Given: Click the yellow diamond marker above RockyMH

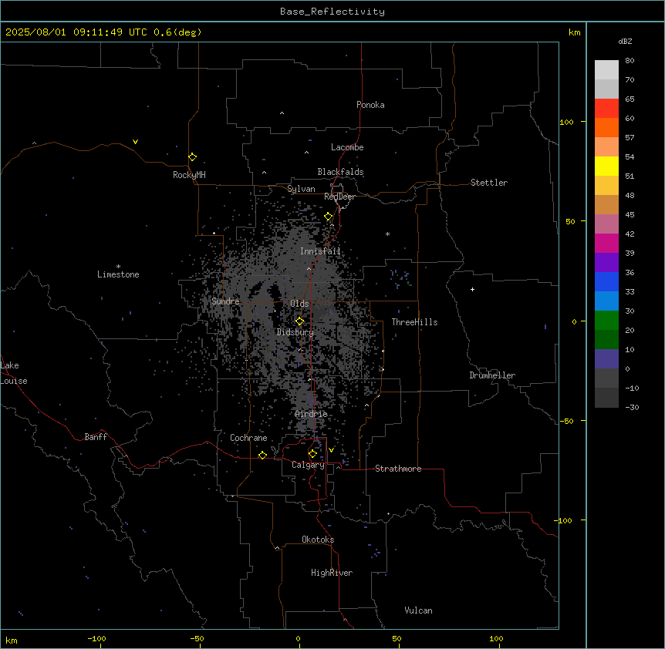Looking at the screenshot, I should 193,157.
